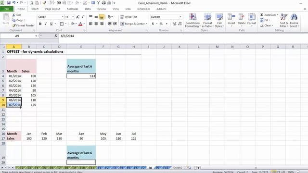Open the Custom number format dropdown
Screen dimensions: 308x173
[180, 17]
